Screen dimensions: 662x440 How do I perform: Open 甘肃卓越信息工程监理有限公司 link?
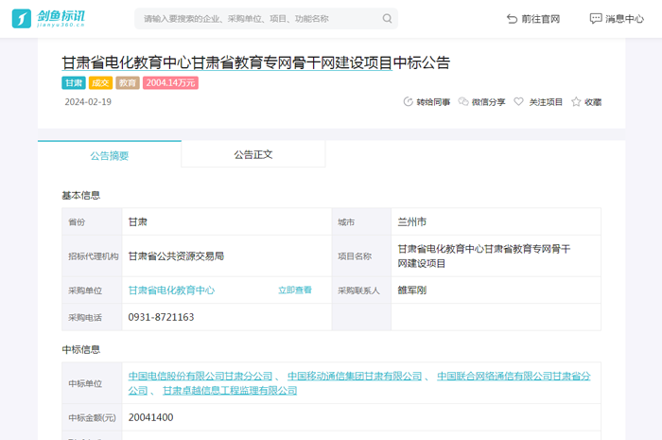click(x=230, y=391)
